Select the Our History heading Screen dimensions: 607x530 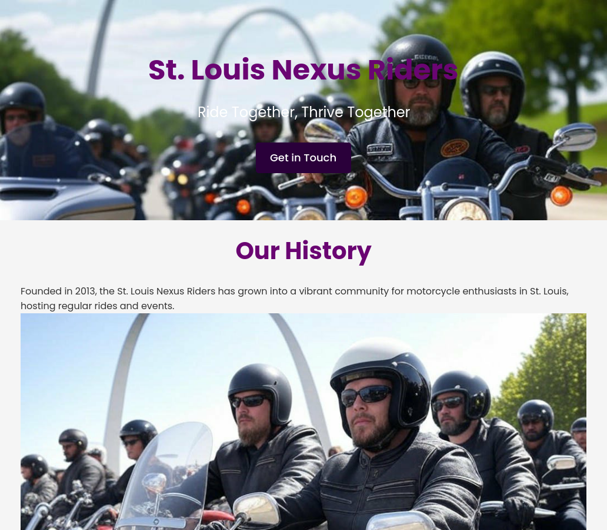coord(303,251)
